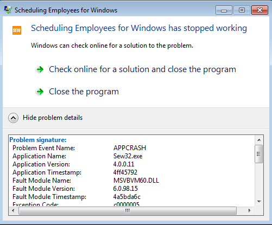
Task: Click the orange SEW application icon
Action: click(17, 30)
